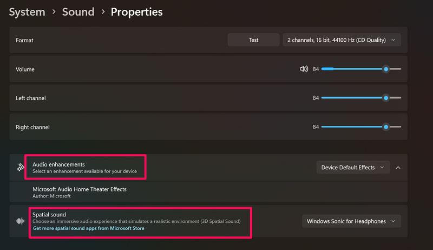Click the Spatial sound heading text
This screenshot has height=250, width=433.
[49, 215]
